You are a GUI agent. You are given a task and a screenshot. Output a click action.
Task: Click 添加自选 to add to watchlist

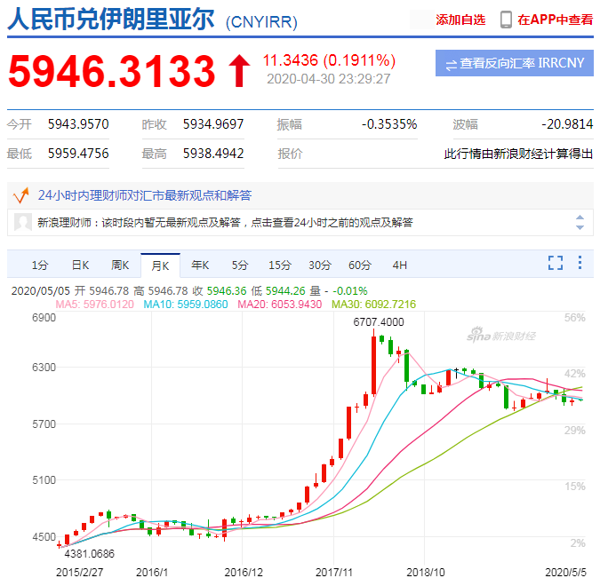(460, 20)
